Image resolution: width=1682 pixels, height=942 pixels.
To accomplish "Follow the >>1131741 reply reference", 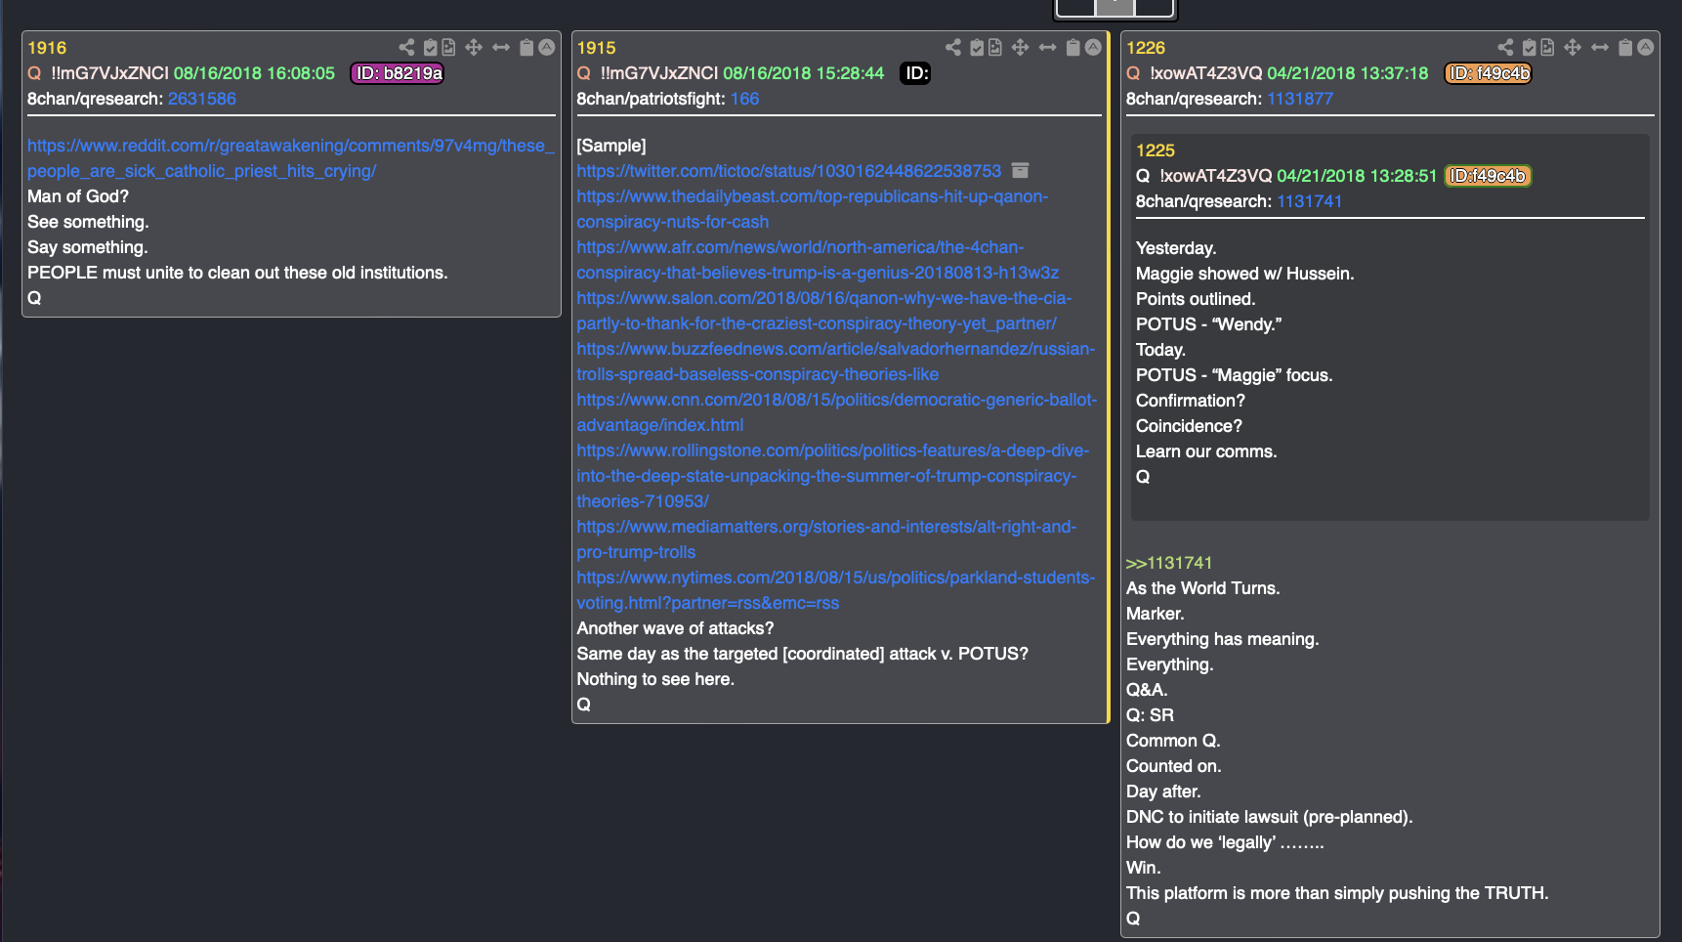I will 1169,563.
